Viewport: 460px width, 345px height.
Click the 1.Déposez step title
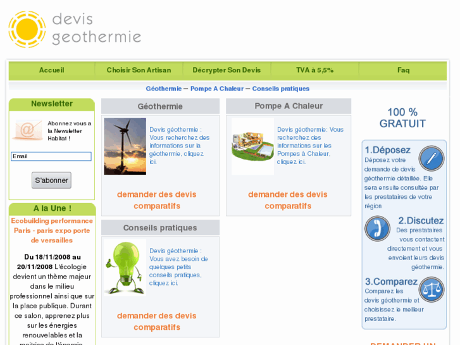click(x=387, y=150)
